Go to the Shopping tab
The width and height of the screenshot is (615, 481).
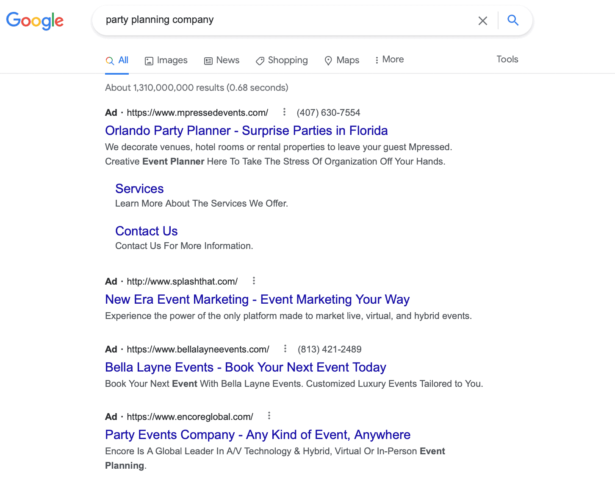pos(282,60)
